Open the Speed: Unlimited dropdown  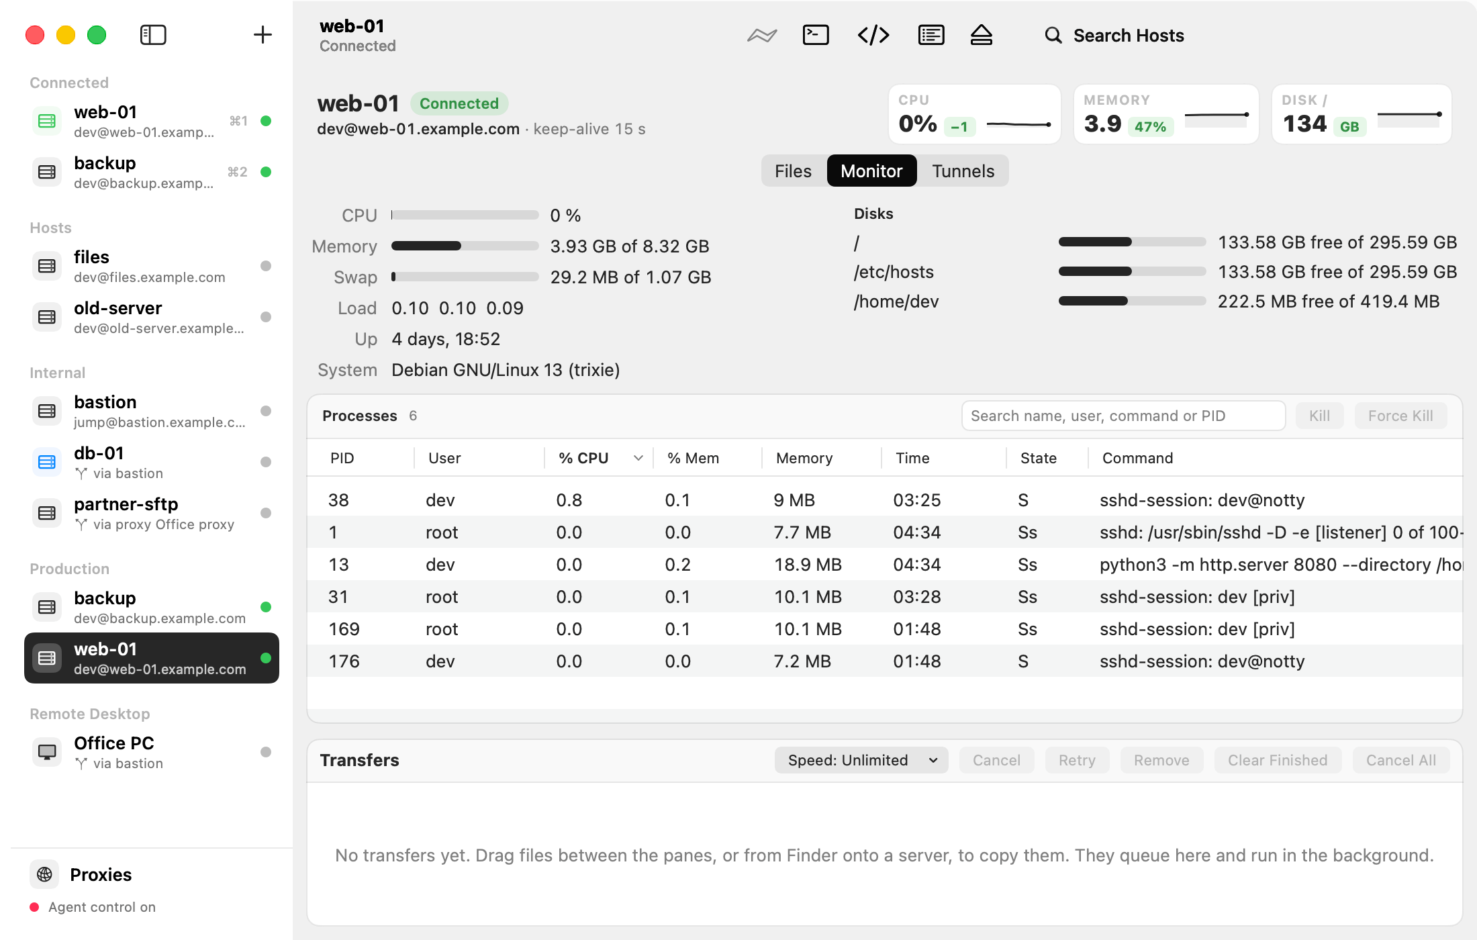click(861, 760)
